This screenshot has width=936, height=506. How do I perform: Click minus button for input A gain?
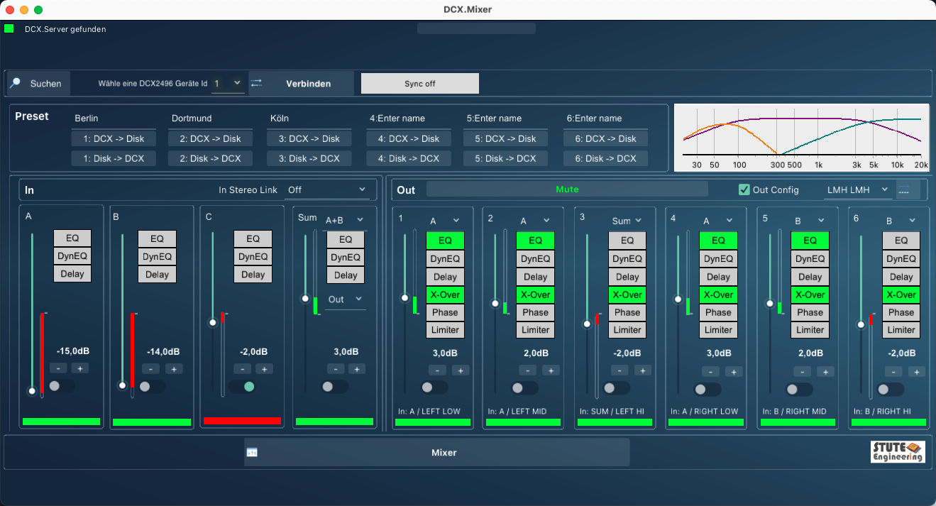pos(59,368)
